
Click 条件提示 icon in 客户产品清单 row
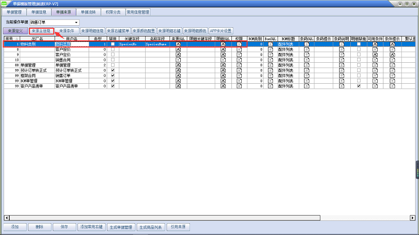(x=392, y=86)
